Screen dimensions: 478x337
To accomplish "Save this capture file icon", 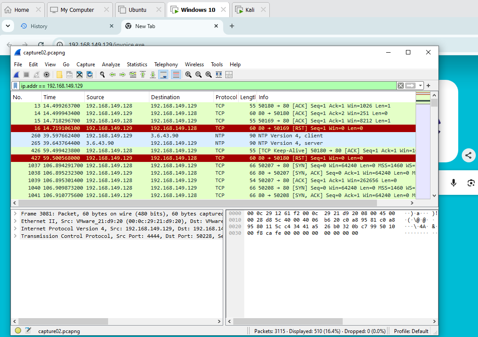I will (x=69, y=75).
